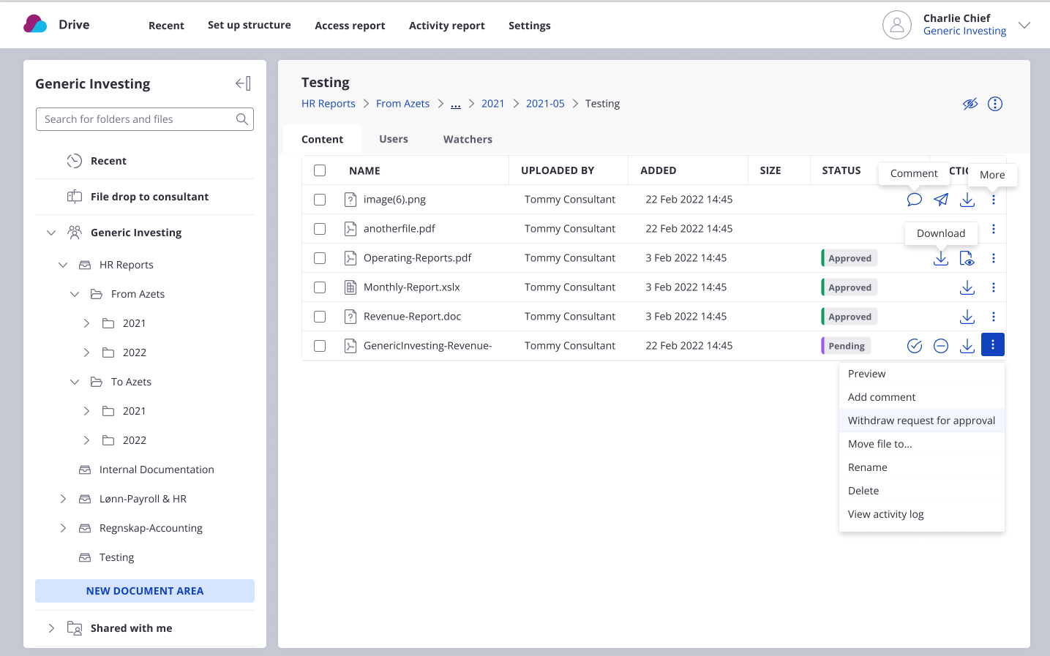Select all files checkbox in header
Viewport: 1050px width, 656px height.
point(320,170)
